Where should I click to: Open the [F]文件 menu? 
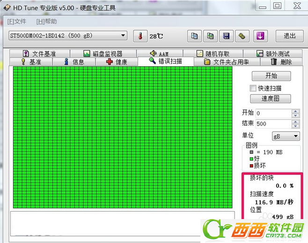pyautogui.click(x=17, y=21)
